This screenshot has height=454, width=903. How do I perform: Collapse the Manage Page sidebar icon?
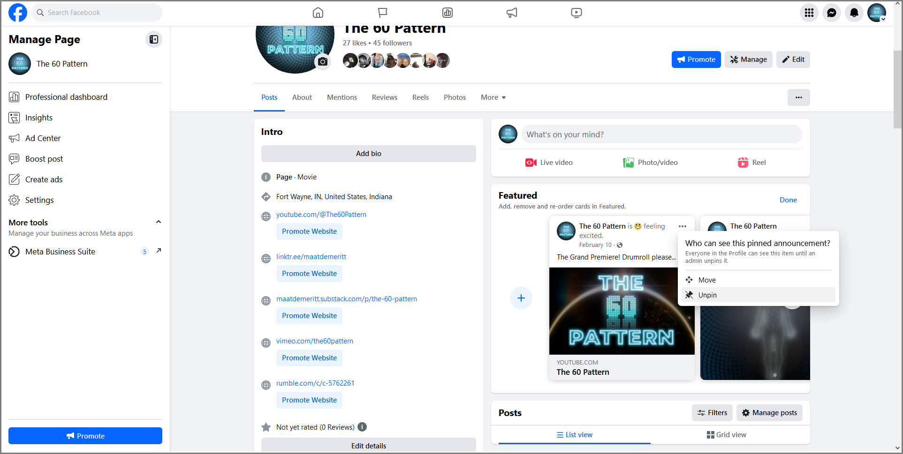pyautogui.click(x=154, y=39)
